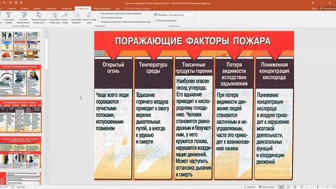This screenshot has height=189, width=336.
Task: Click 'Токсичные продукты горения' heading on slide
Action: 194,68
